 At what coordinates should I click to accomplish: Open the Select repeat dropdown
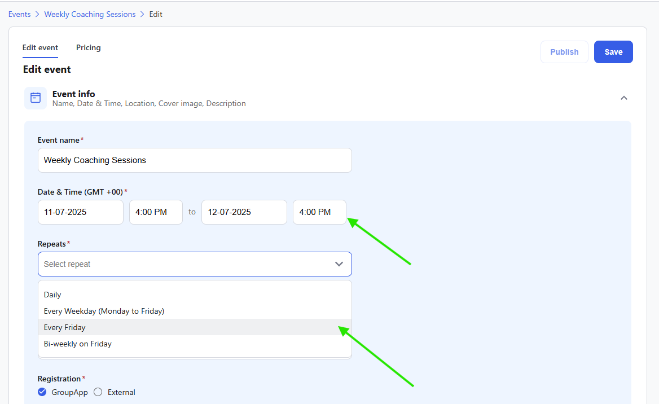click(x=195, y=264)
